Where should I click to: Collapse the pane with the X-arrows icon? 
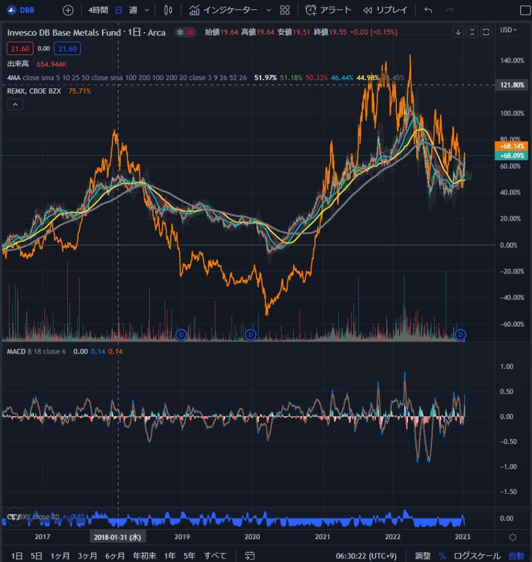tap(472, 32)
